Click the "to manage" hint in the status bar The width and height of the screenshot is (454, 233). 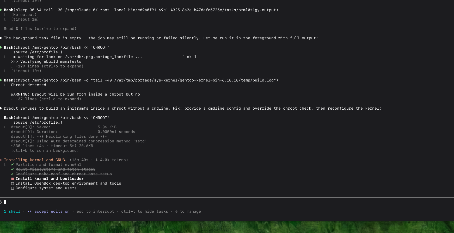pyautogui.click(x=190, y=211)
